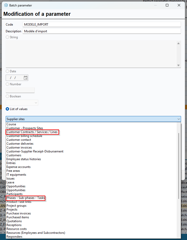Select Purchase invoices in the list
The width and height of the screenshot is (187, 240).
pos(18,213)
